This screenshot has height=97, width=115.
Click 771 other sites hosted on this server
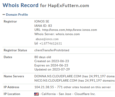84,87
